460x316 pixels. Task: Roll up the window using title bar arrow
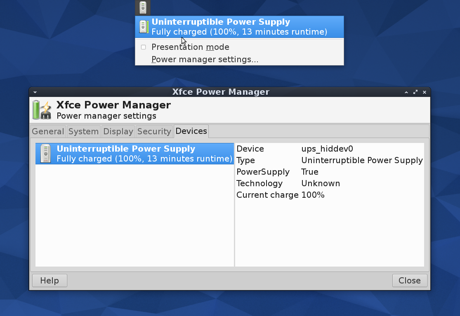pos(406,92)
